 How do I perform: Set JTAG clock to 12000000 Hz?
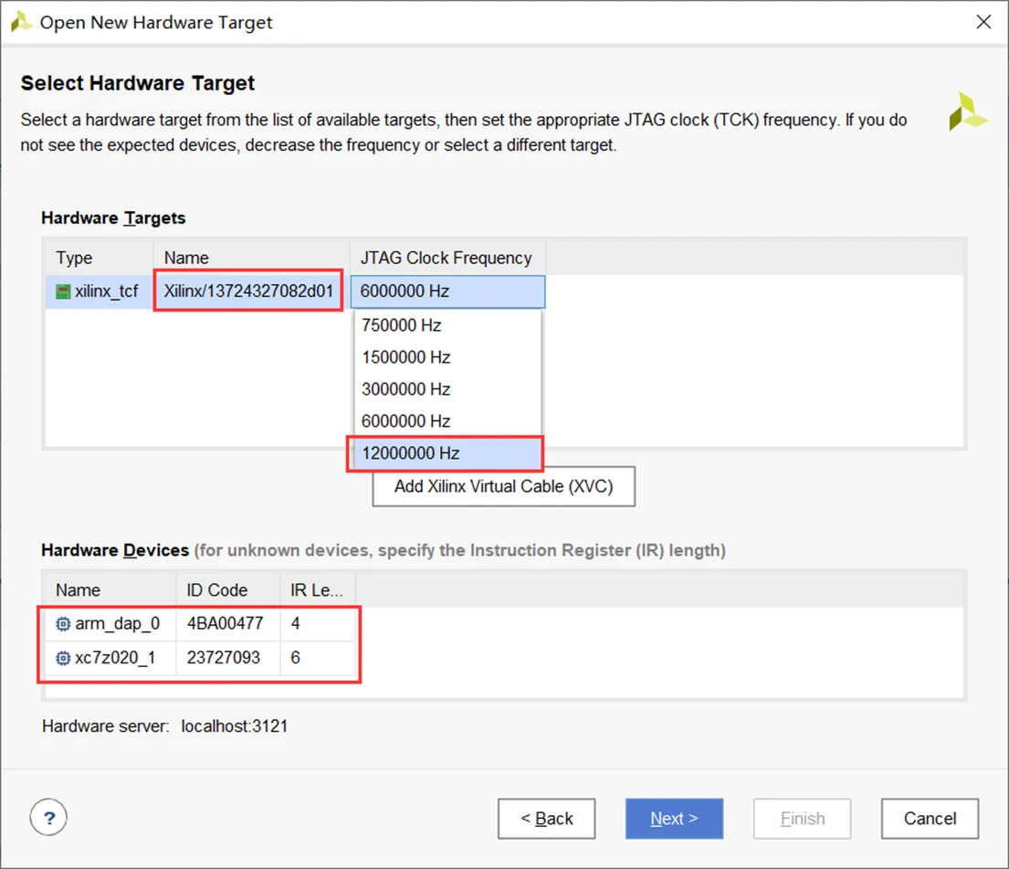pyautogui.click(x=411, y=453)
